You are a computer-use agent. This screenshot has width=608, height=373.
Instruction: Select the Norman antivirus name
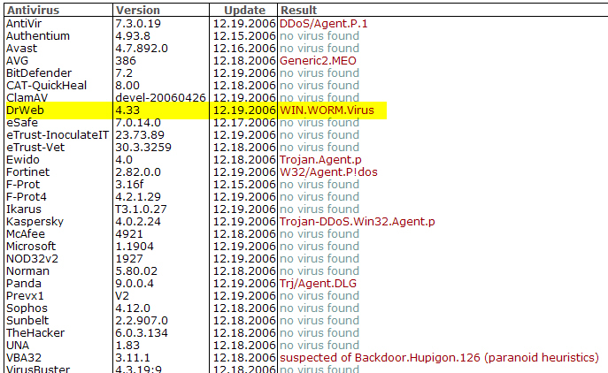[28, 271]
